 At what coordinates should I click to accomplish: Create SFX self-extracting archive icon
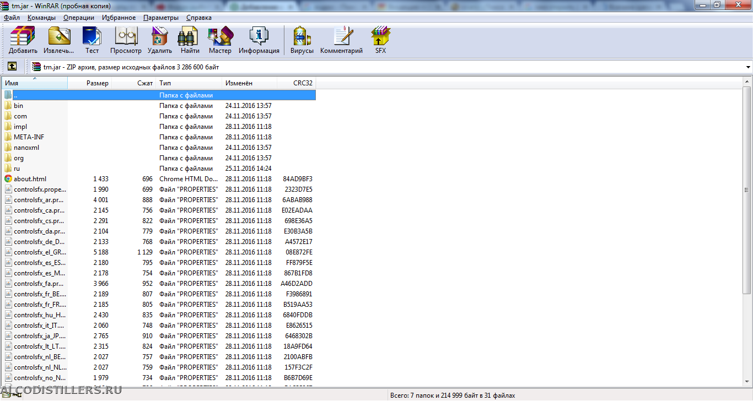coord(380,40)
